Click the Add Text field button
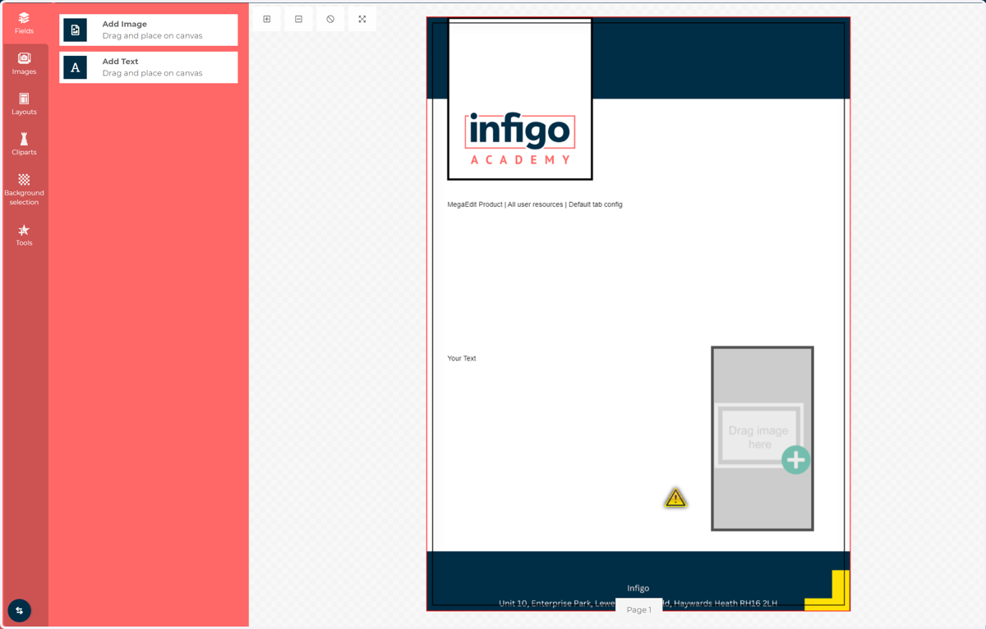The height and width of the screenshot is (629, 986). click(149, 67)
